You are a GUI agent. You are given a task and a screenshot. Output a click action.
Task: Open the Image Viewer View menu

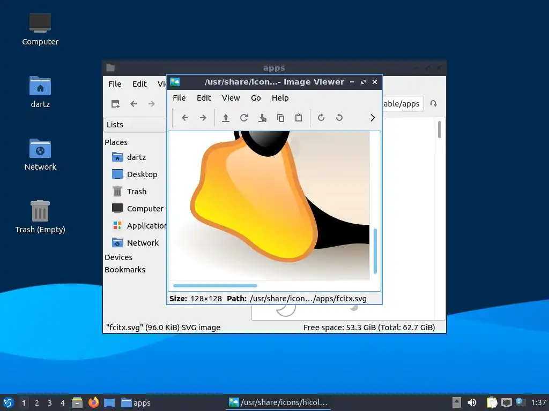(x=231, y=98)
